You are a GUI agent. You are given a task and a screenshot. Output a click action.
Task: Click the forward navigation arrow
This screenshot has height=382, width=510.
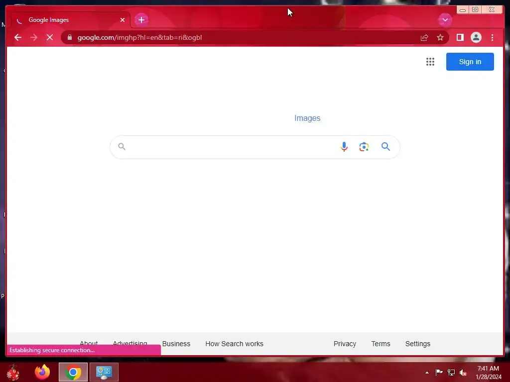[x=34, y=37]
